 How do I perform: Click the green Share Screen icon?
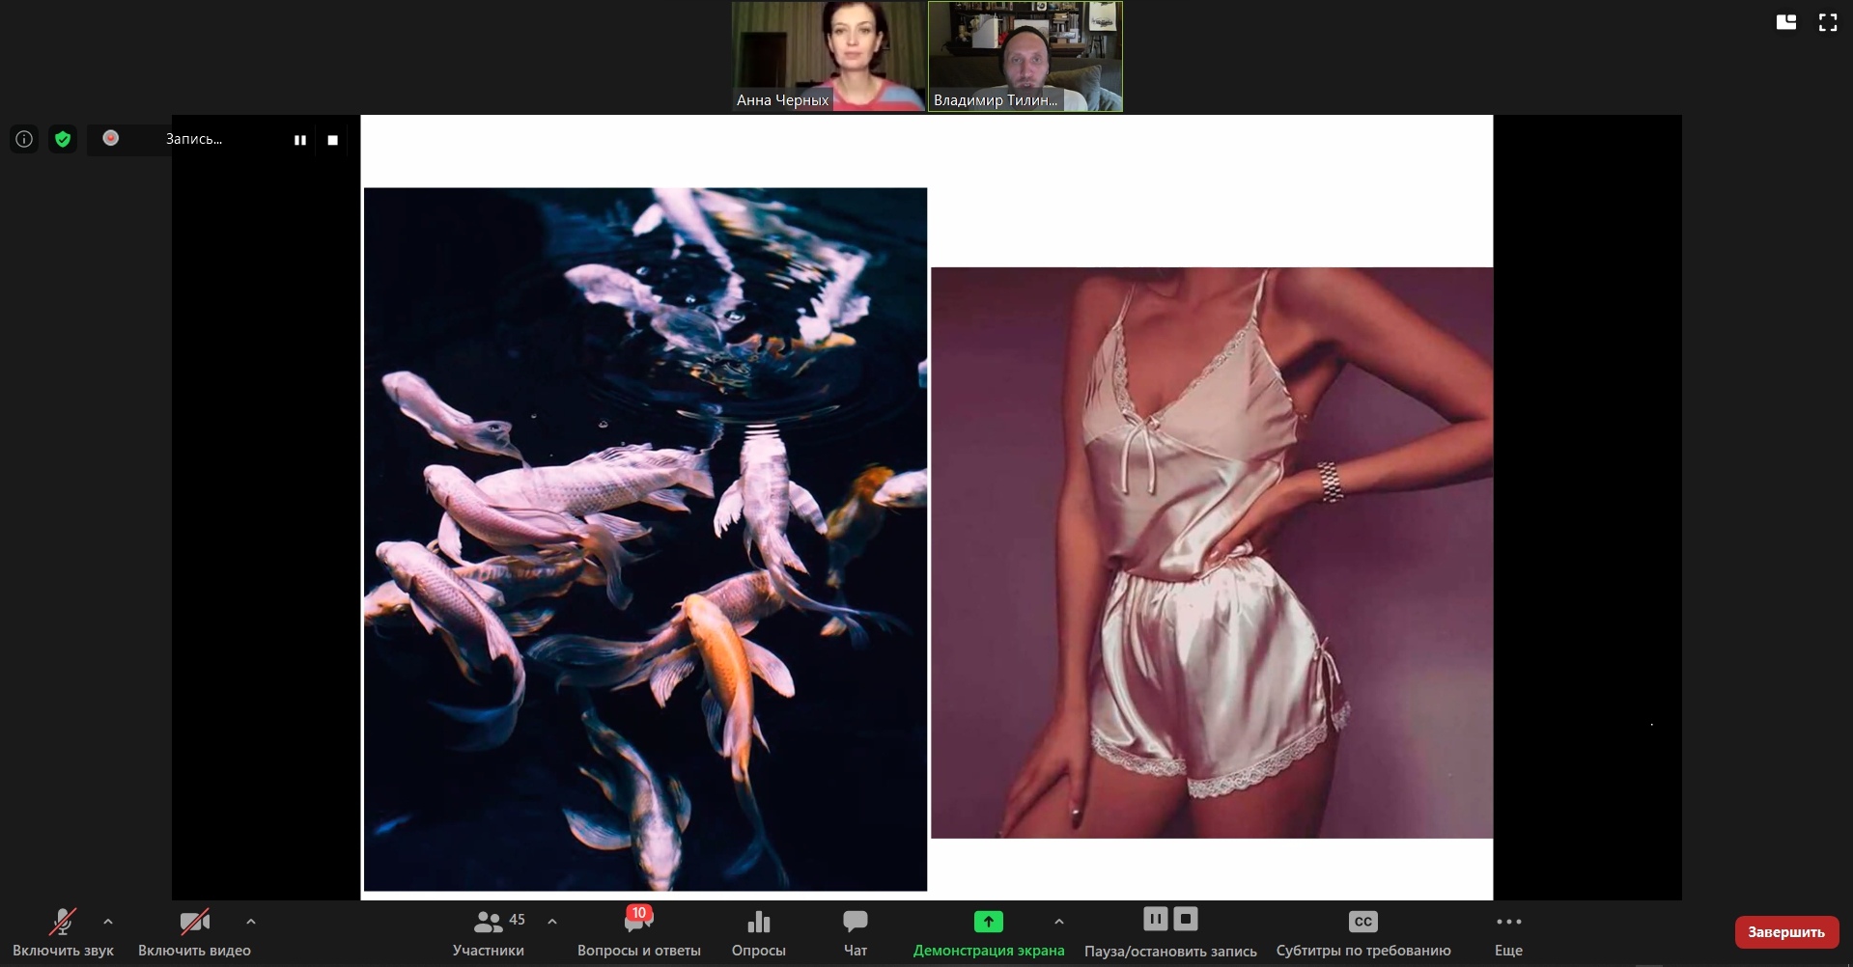click(x=988, y=922)
